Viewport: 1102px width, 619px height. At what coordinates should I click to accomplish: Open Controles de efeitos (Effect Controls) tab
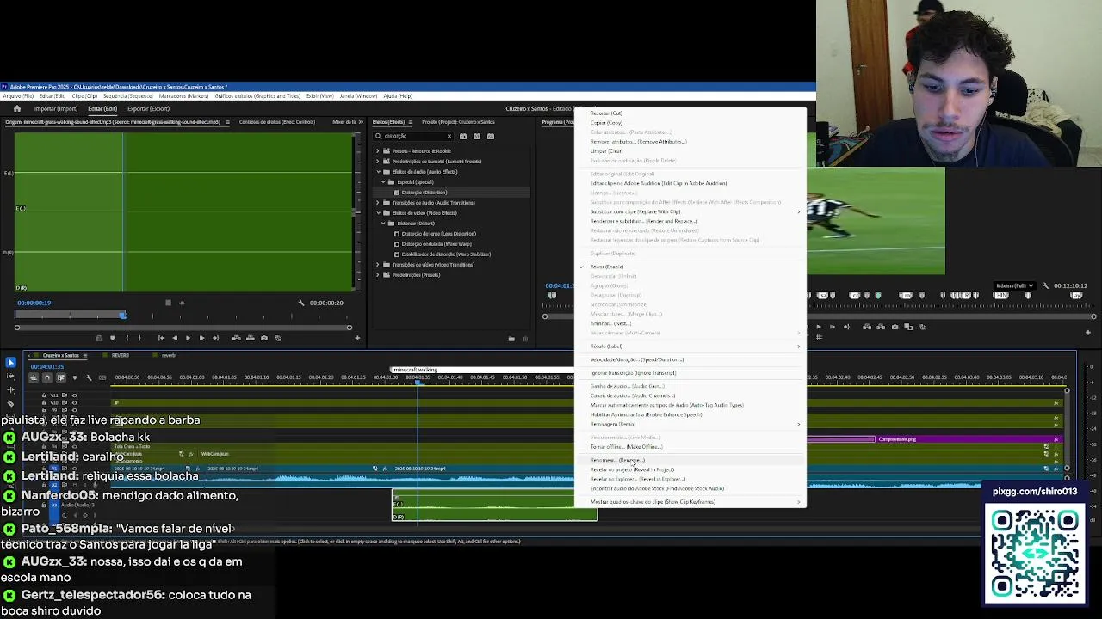pyautogui.click(x=277, y=122)
